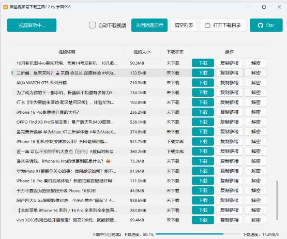Clear the list with 清空列表

(x=184, y=25)
